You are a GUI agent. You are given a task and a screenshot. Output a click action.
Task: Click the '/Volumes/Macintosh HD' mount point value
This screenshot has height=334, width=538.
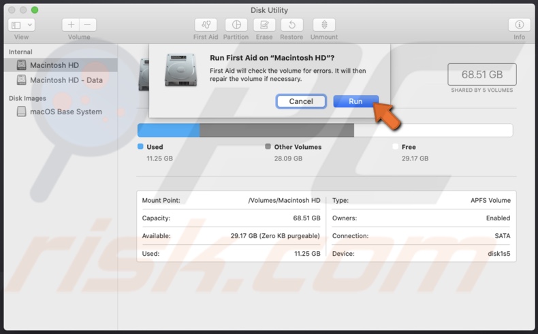coord(284,201)
